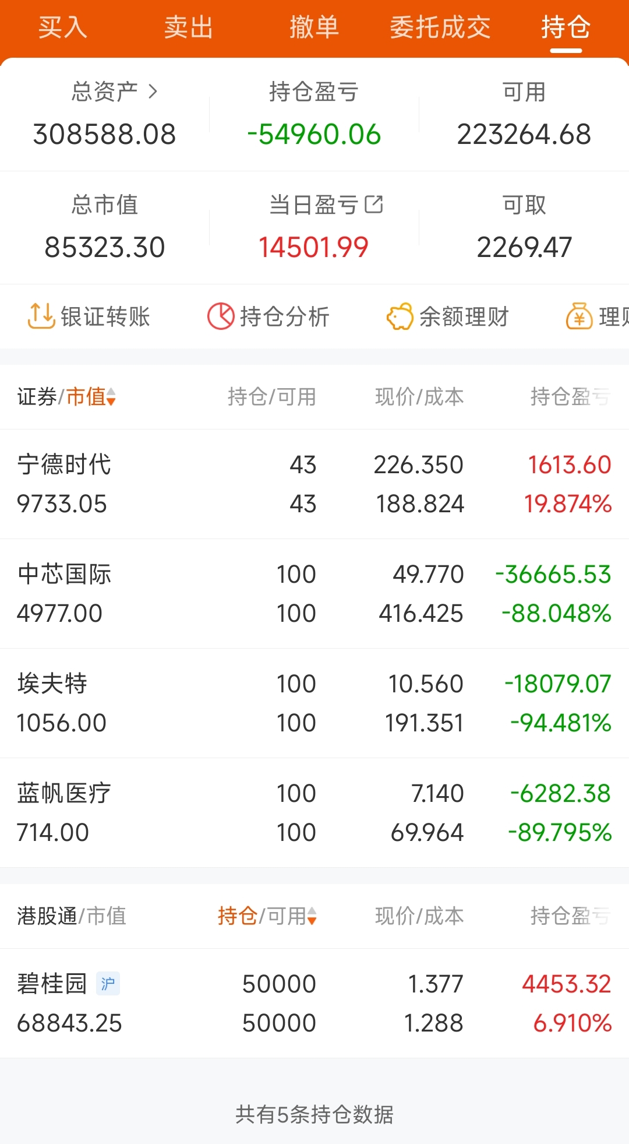Expand 总资产 details via chevron arrow
This screenshot has height=1144, width=629.
pos(153,91)
